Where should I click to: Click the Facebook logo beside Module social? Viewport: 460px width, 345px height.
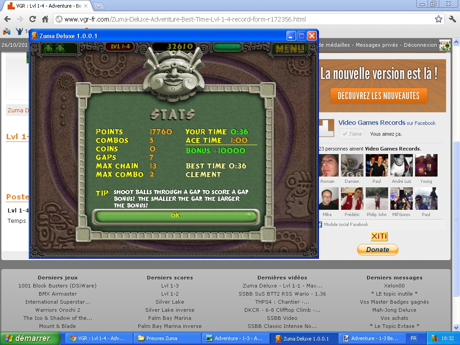320,225
